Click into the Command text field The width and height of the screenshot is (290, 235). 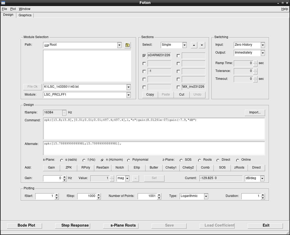coord(154,128)
